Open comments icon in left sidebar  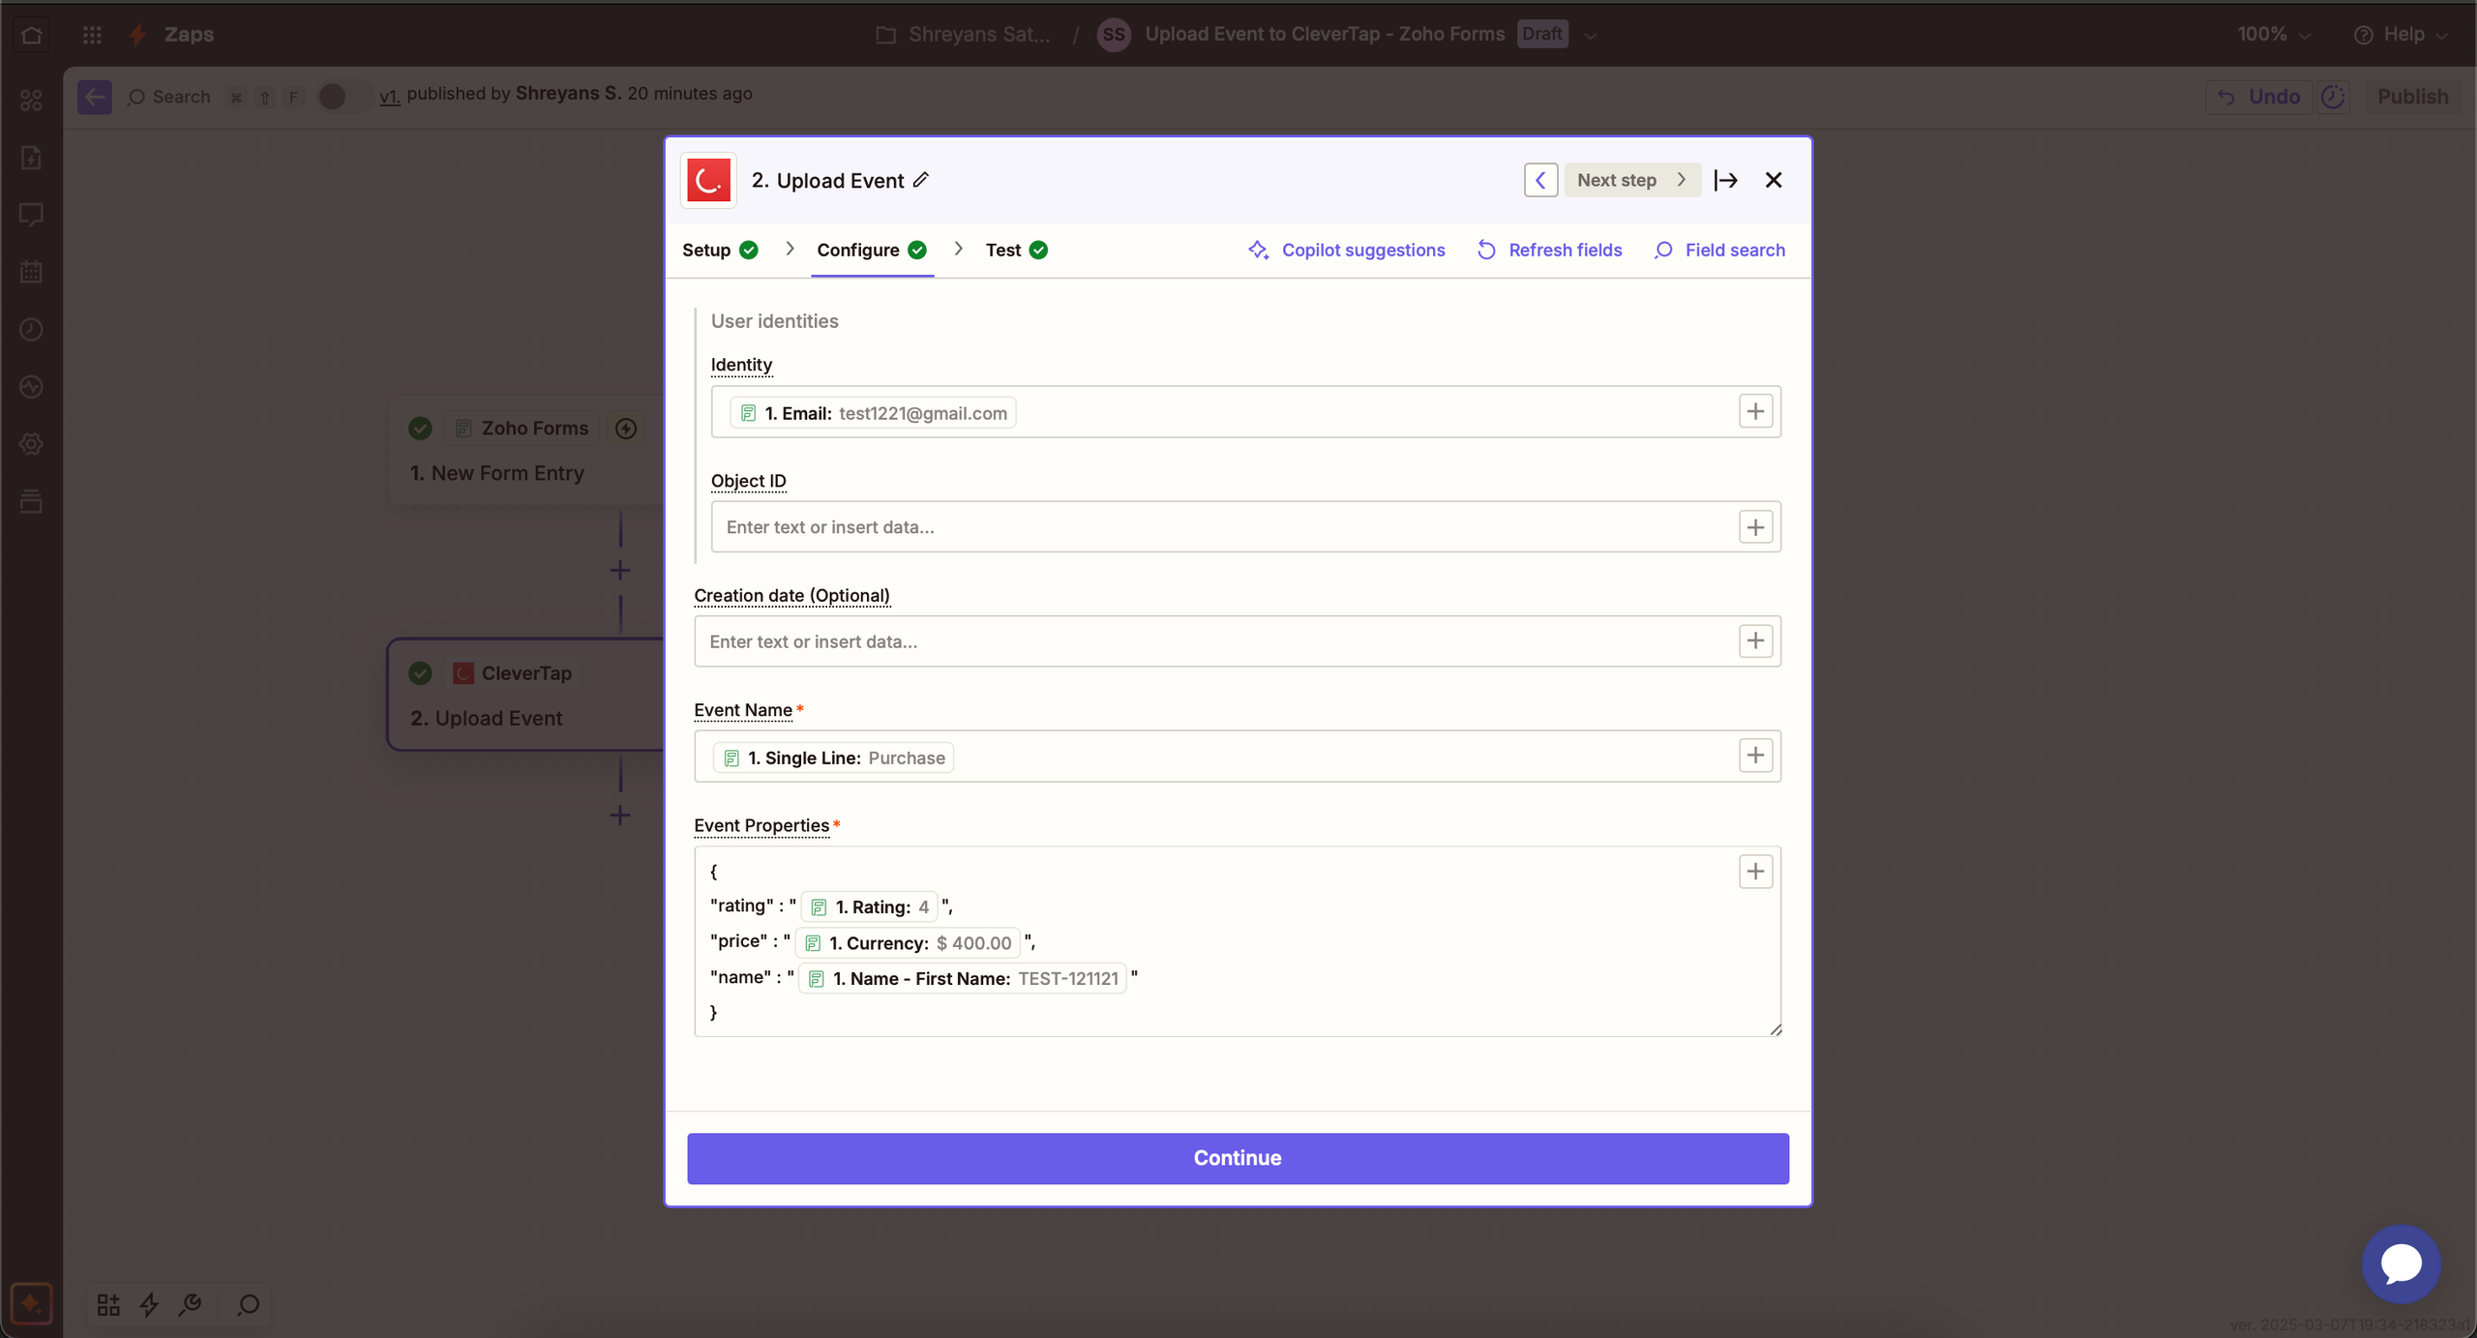tap(31, 215)
